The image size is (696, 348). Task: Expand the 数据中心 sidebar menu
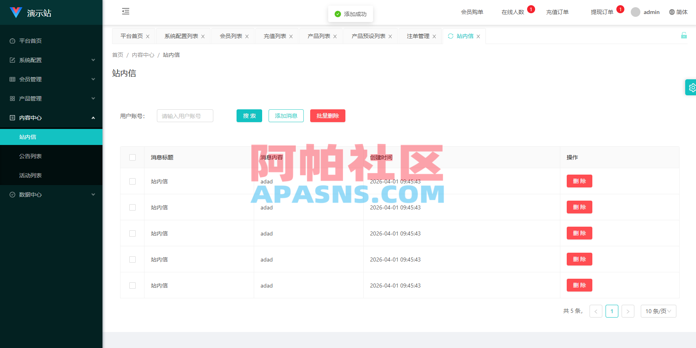coord(51,195)
